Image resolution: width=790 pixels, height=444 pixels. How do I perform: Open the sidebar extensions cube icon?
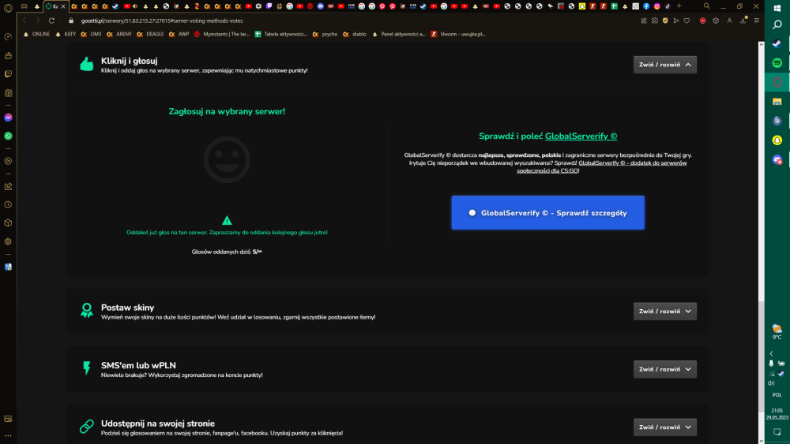coord(8,222)
